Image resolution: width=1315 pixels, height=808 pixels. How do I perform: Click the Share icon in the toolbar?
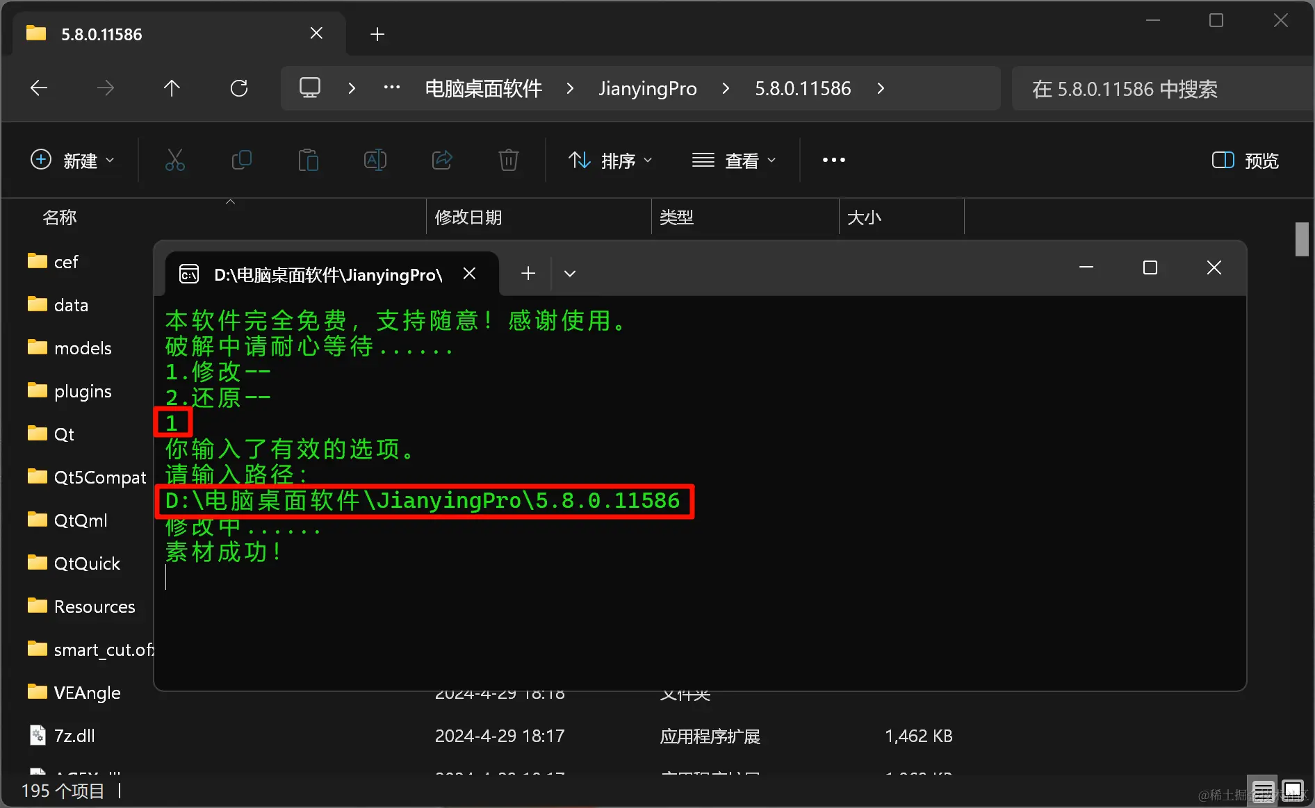coord(441,160)
